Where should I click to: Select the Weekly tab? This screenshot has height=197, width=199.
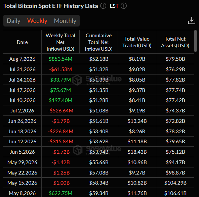click(x=37, y=21)
